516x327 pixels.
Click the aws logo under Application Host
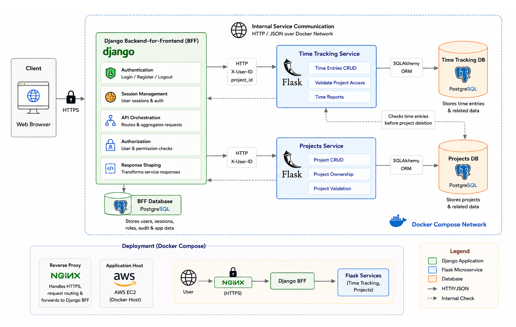tap(125, 279)
